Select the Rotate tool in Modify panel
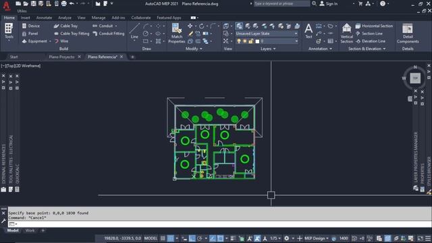Screen dimensions: 432x243 pyautogui.click(x=202, y=26)
